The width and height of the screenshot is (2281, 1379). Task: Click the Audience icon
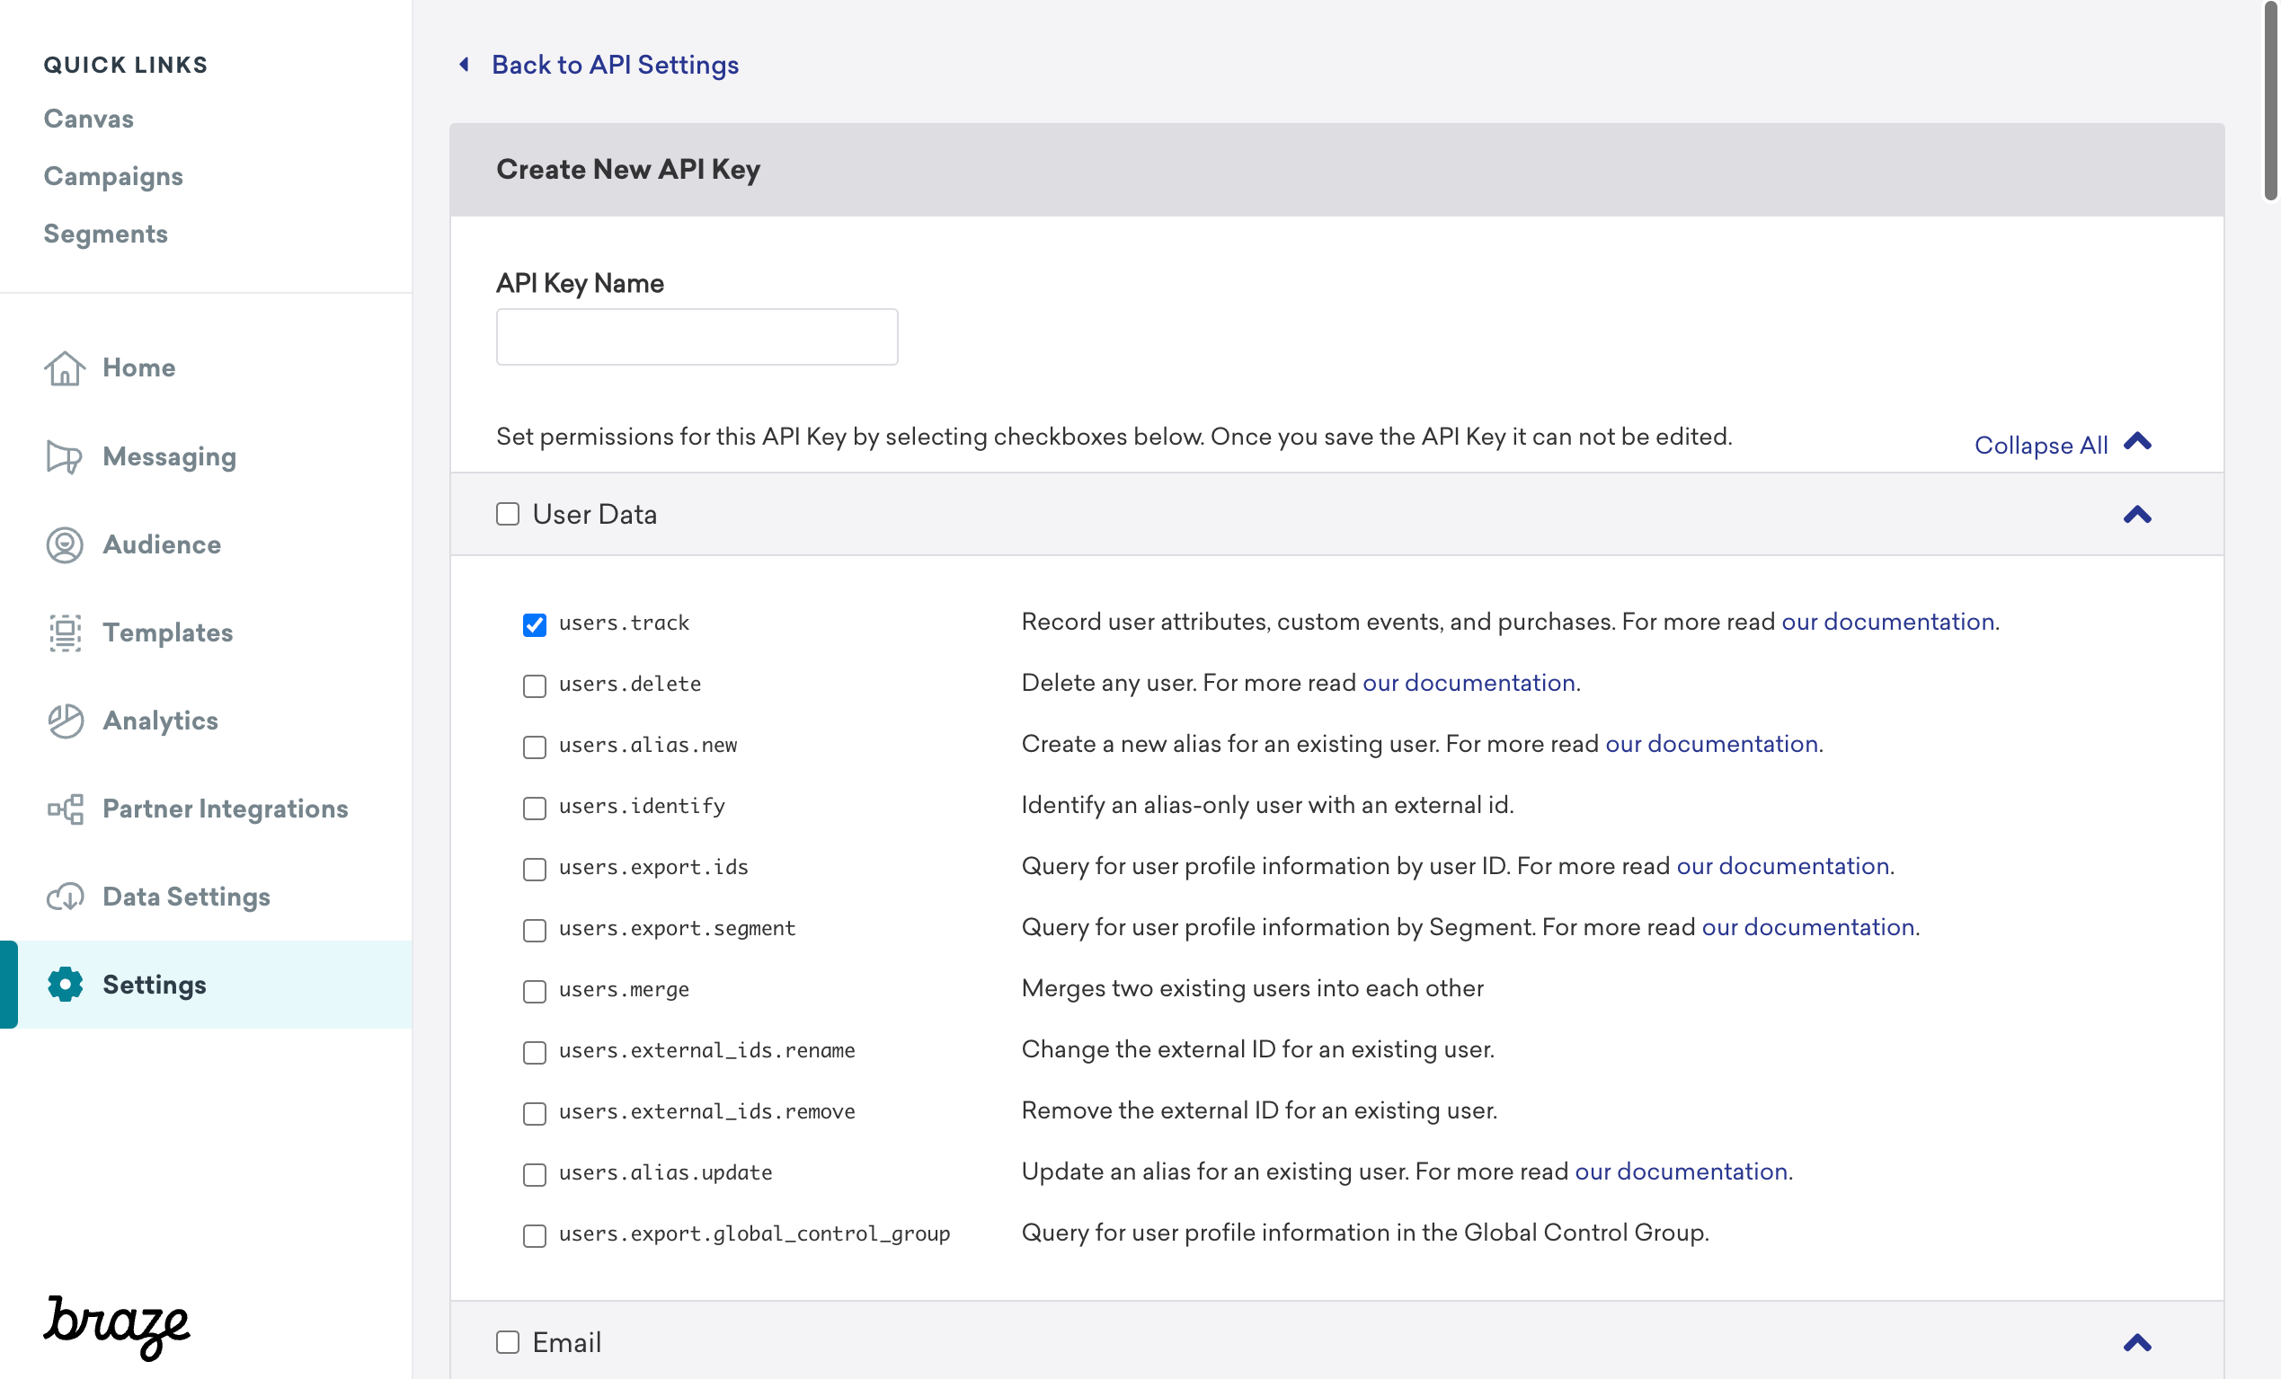pyautogui.click(x=64, y=545)
